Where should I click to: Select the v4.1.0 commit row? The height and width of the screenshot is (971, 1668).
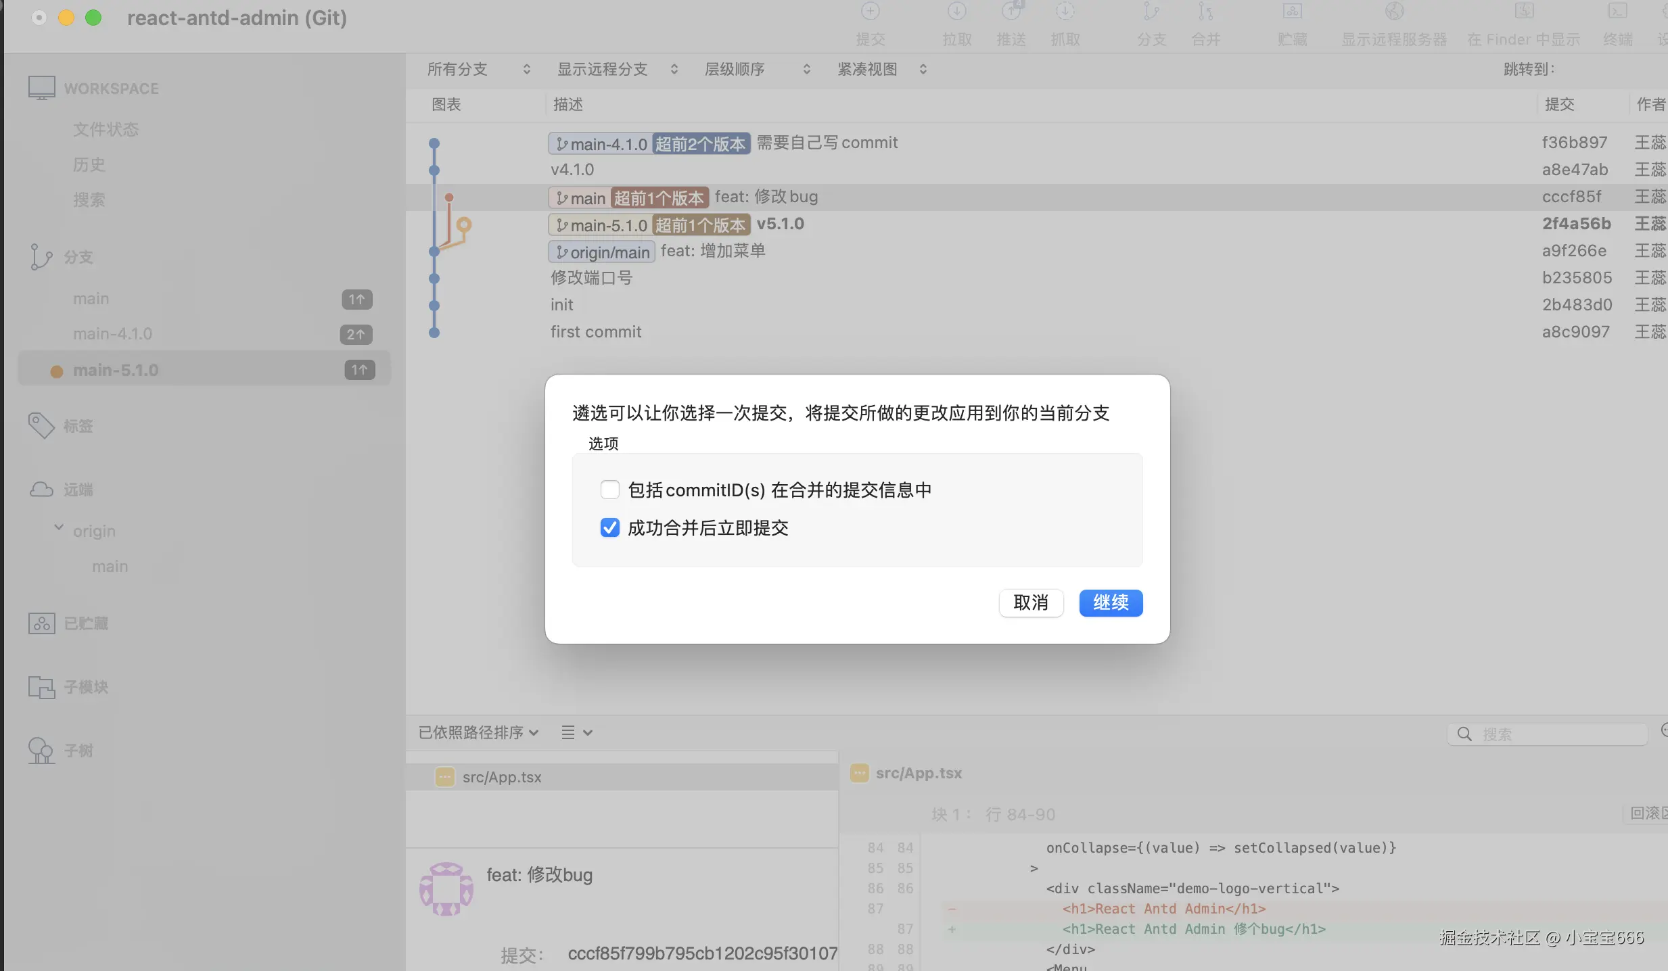[1036, 170]
